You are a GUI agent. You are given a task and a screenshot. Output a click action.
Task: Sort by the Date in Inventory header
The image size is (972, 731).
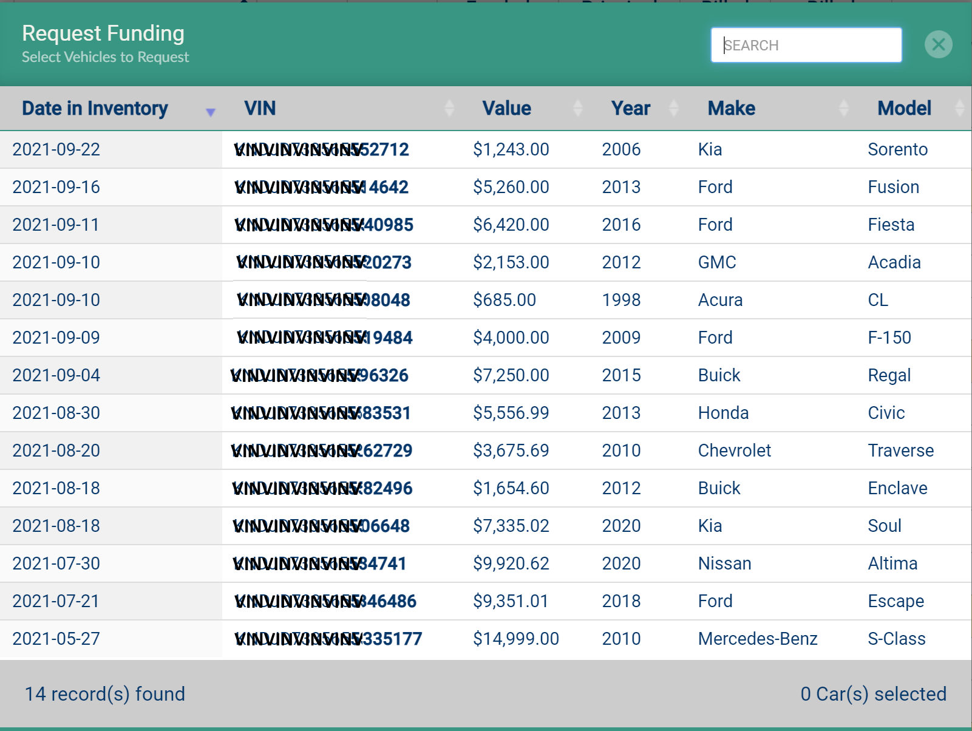pos(95,108)
